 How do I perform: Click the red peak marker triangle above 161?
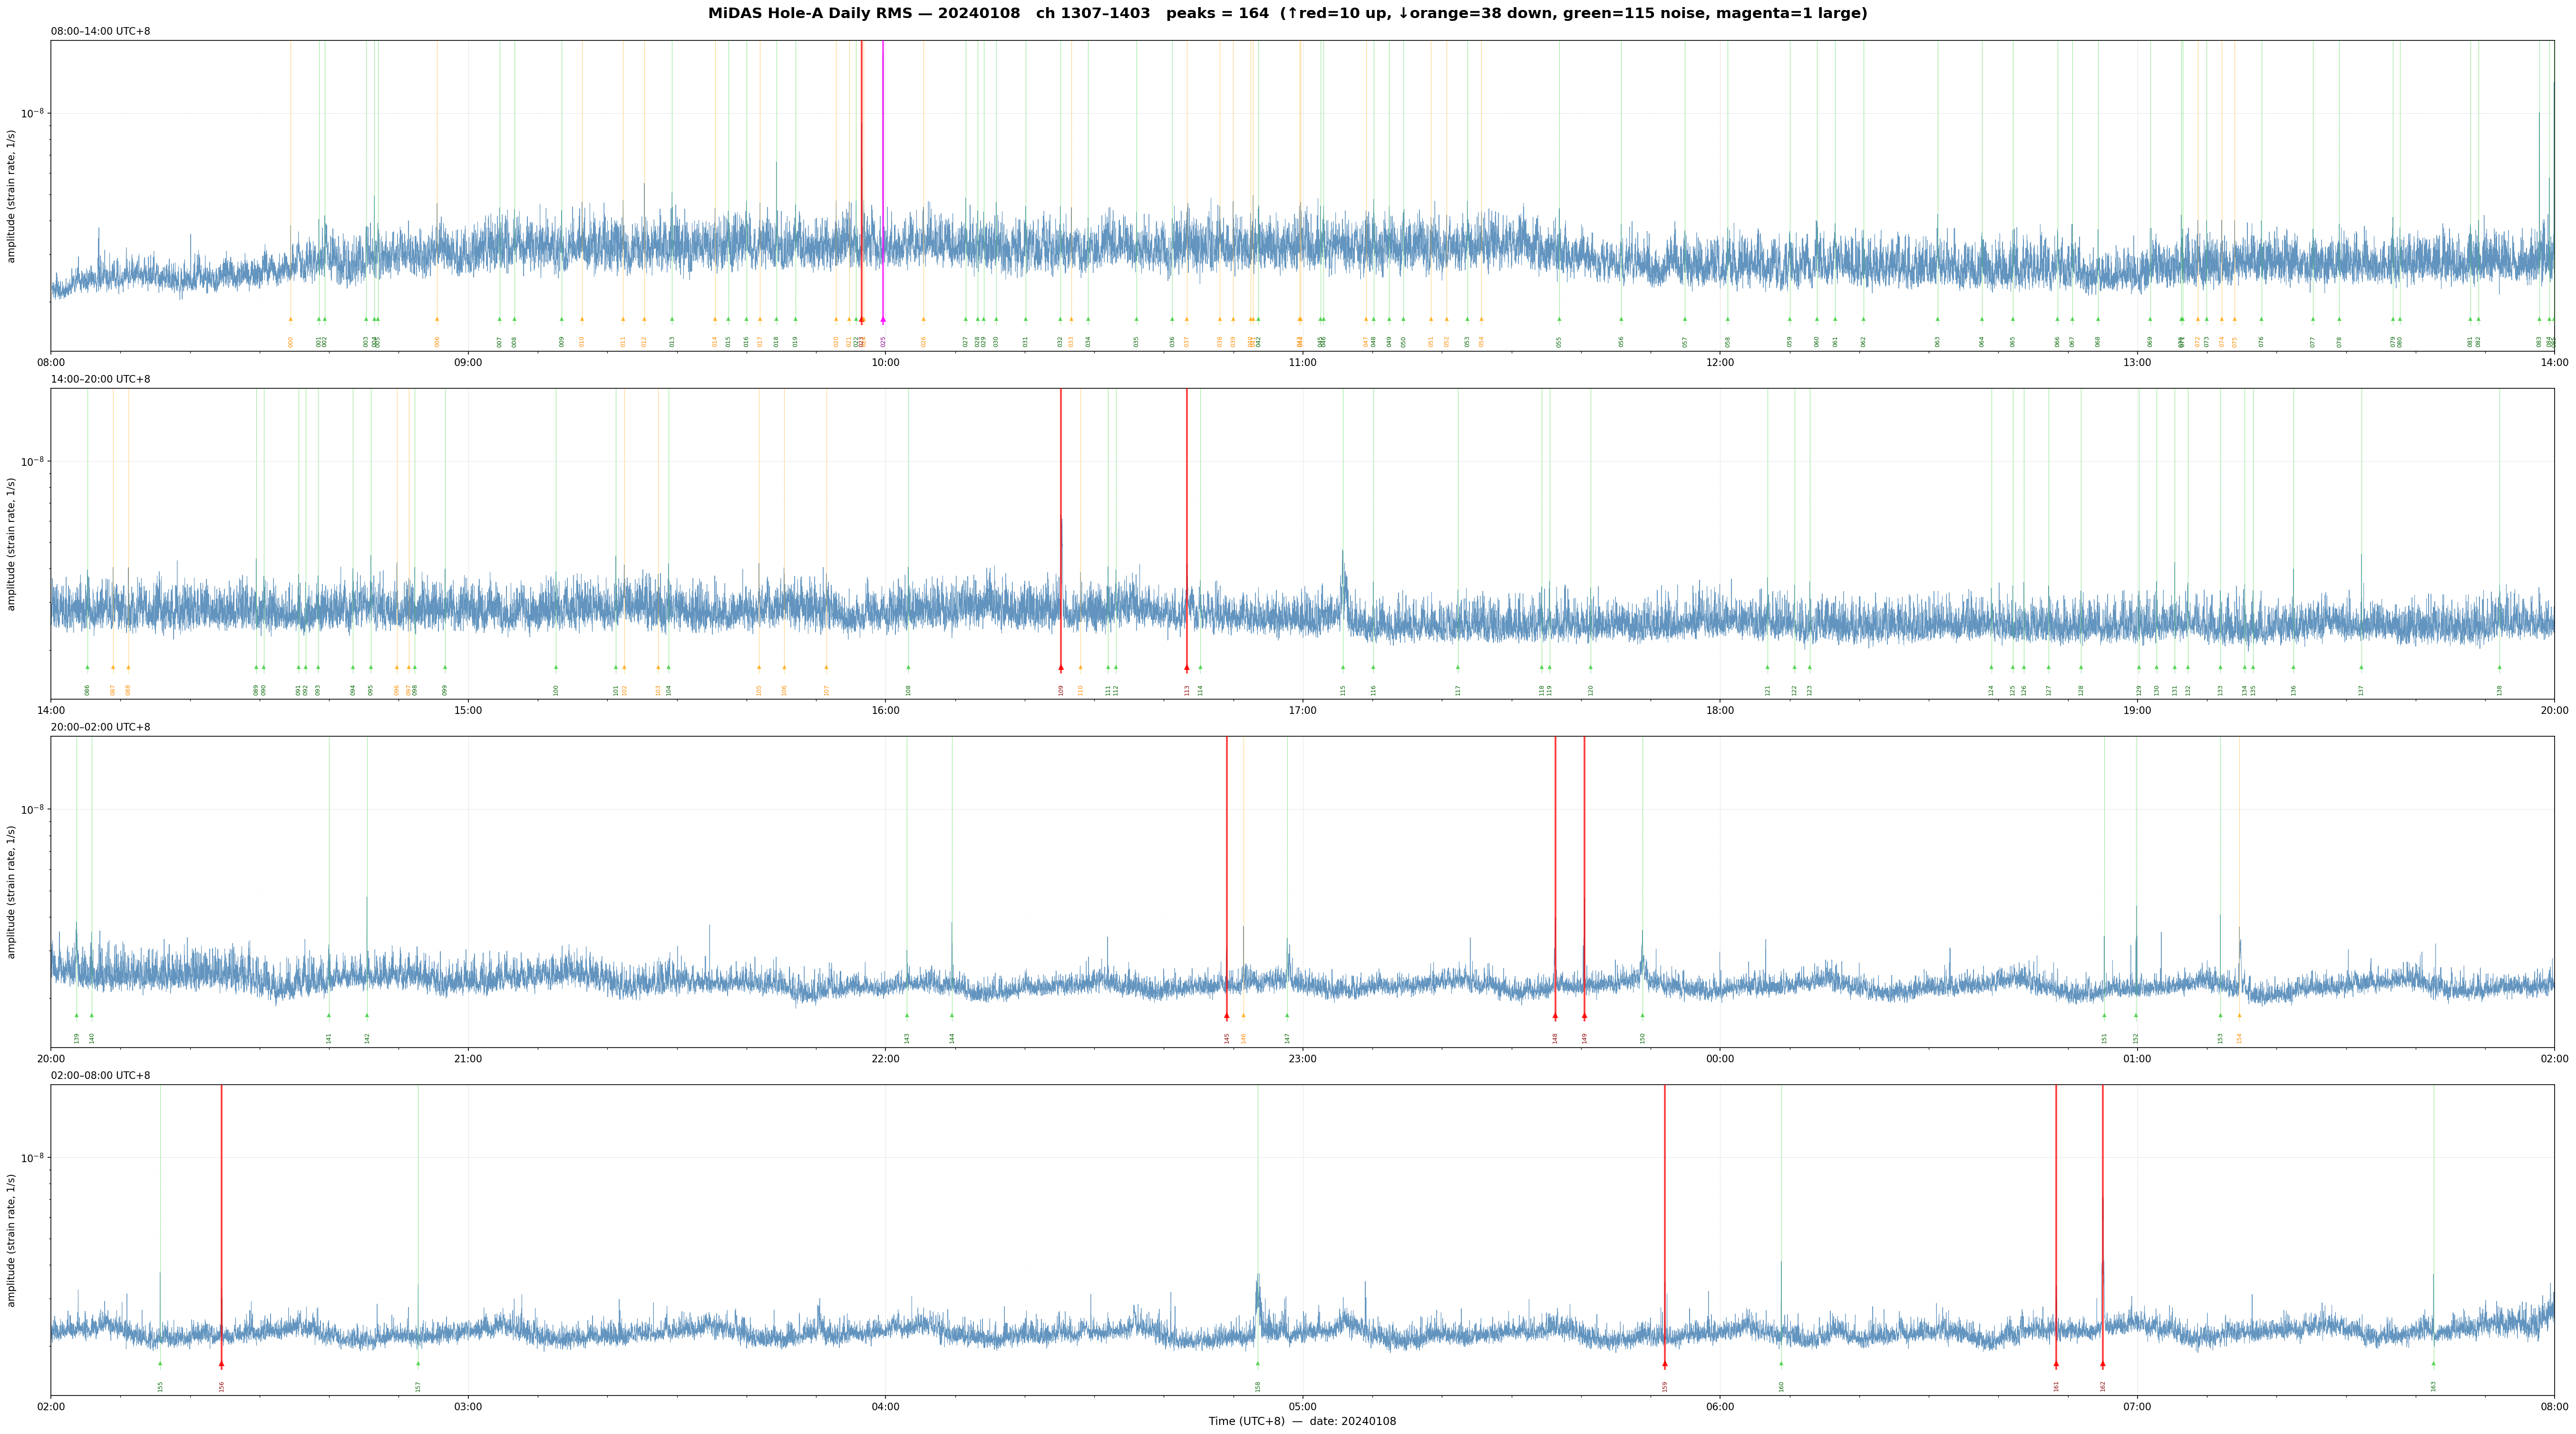tap(2056, 1364)
